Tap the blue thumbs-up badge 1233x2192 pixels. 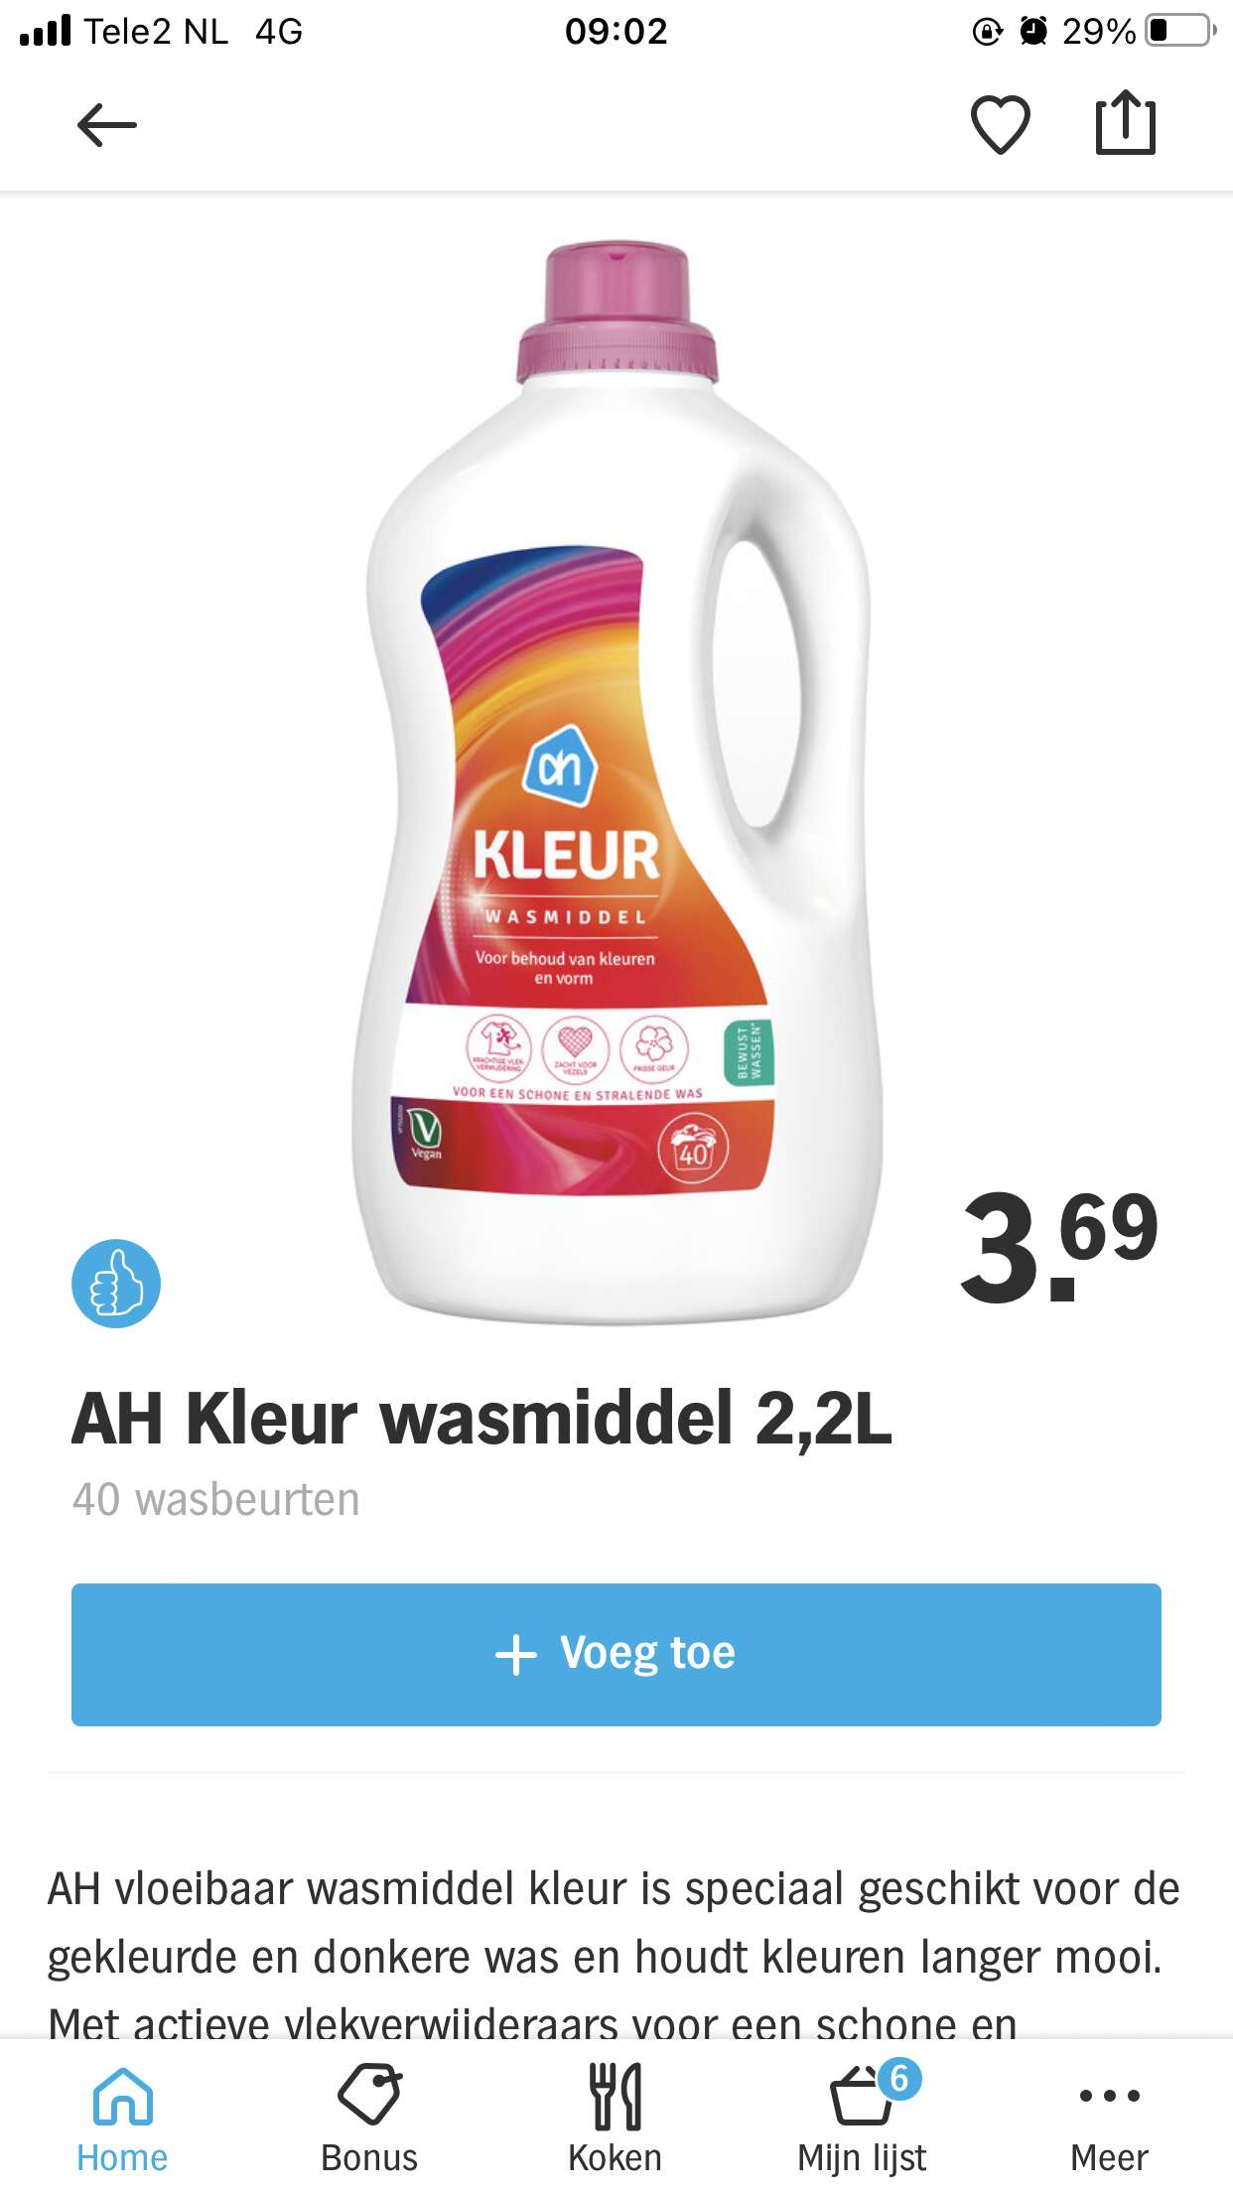[x=116, y=1284]
